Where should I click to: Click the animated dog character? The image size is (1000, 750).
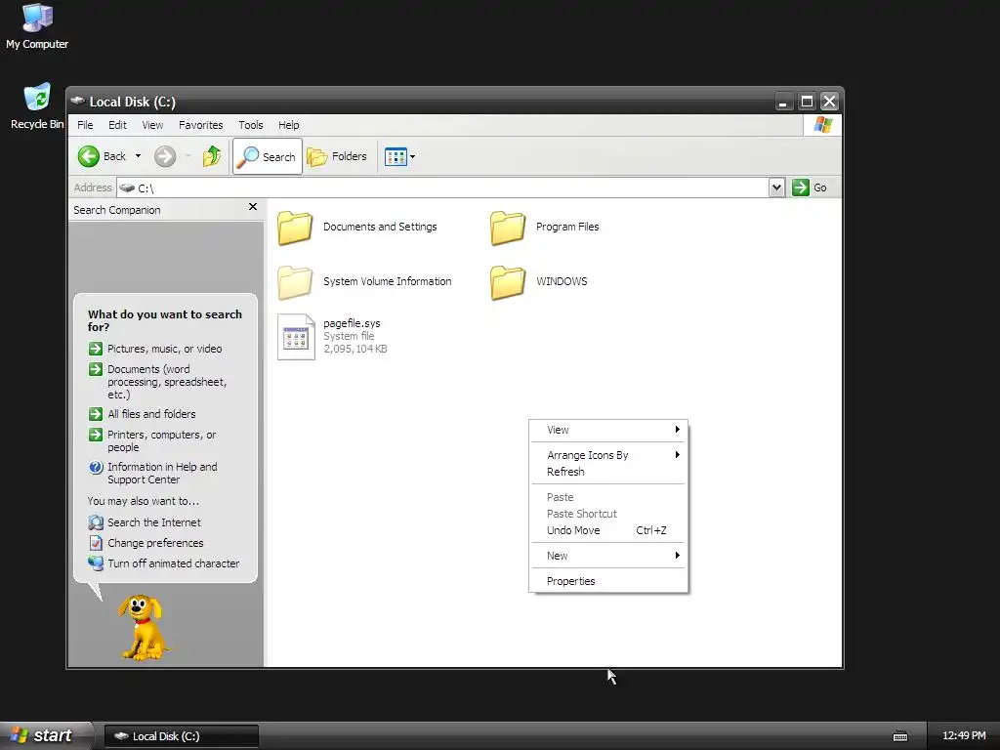[x=143, y=627]
